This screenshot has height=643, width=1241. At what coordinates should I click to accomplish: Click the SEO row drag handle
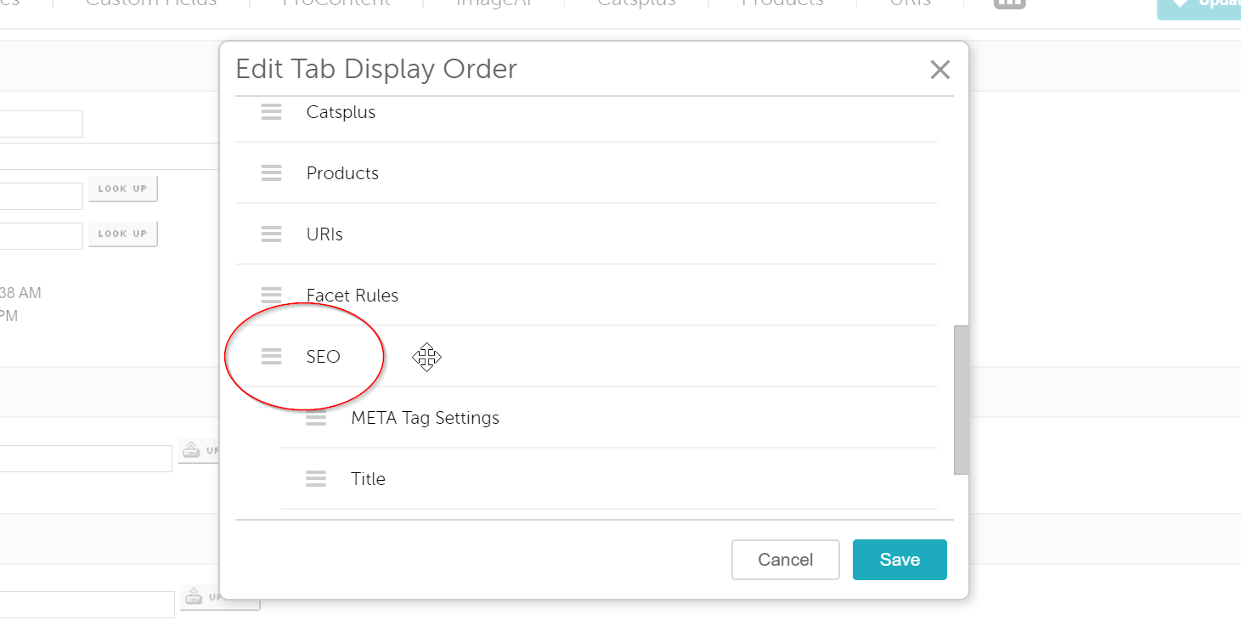click(x=271, y=357)
